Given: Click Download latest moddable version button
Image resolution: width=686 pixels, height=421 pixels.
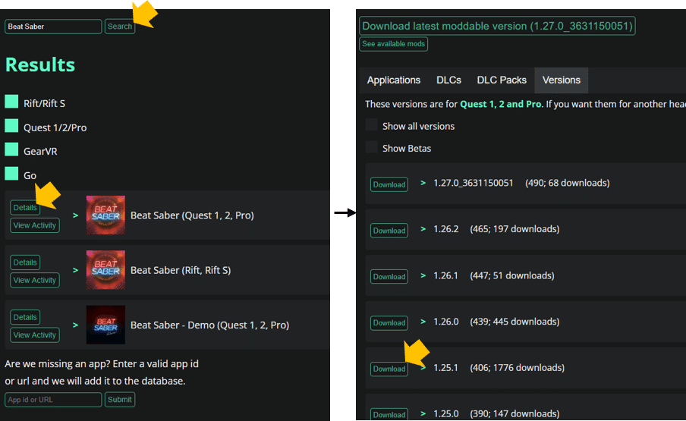Looking at the screenshot, I should coord(497,26).
